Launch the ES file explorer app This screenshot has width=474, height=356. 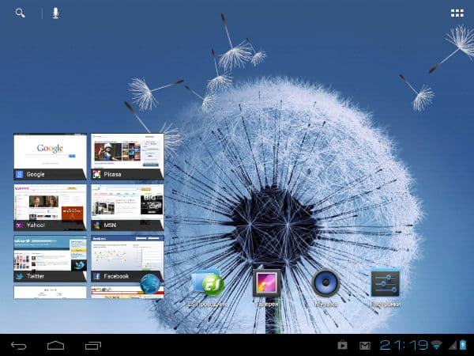[x=208, y=282]
